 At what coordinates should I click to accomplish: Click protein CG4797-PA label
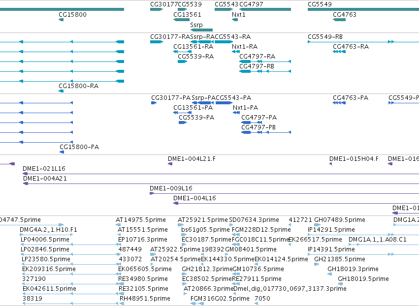[x=259, y=118]
